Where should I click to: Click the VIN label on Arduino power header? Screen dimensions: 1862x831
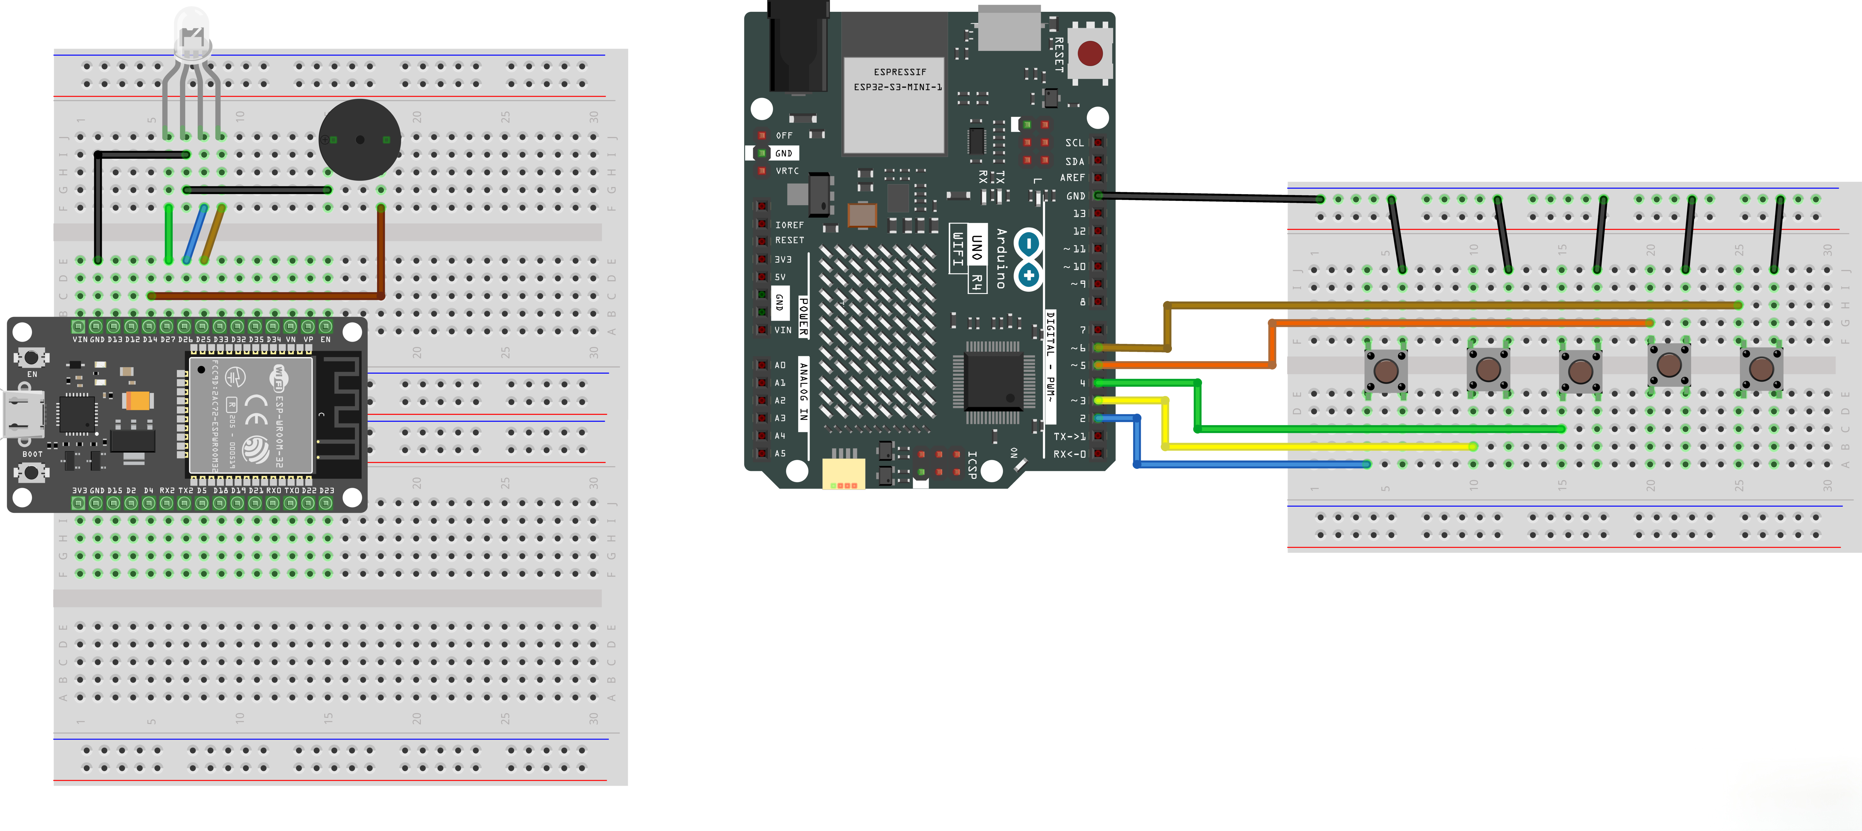click(x=783, y=330)
